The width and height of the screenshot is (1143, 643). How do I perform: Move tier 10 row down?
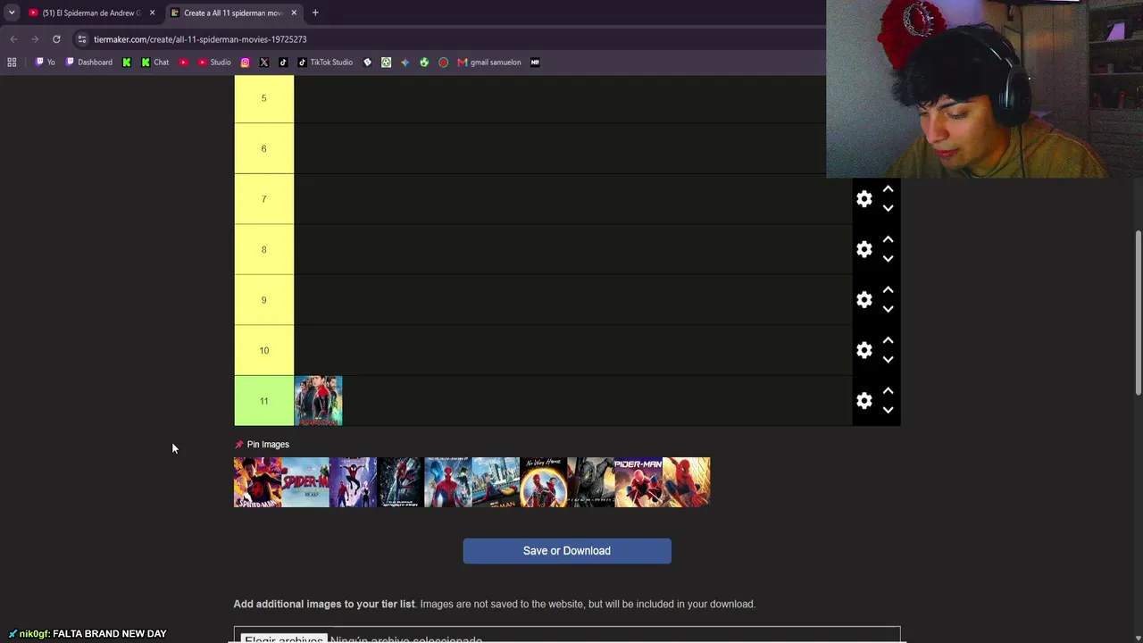click(x=888, y=360)
